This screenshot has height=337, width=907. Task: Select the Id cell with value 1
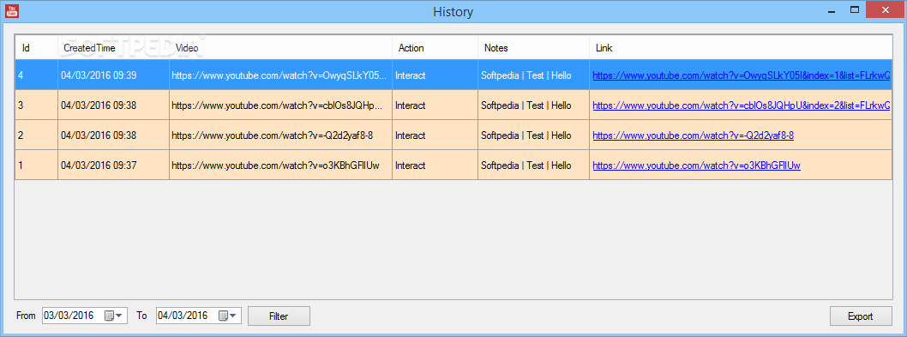[x=37, y=165]
